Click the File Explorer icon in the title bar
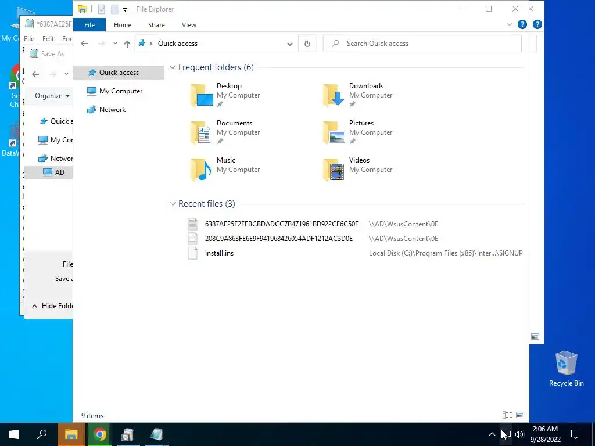Viewport: 595px width, 446px height. (x=83, y=9)
